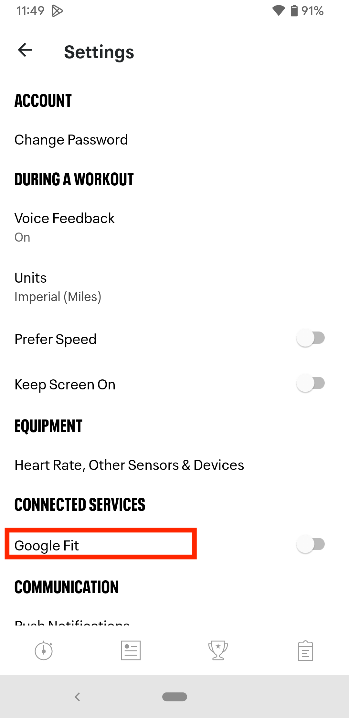349x718 pixels.
Task: Open the clipboard training plan icon
Action: (x=305, y=650)
